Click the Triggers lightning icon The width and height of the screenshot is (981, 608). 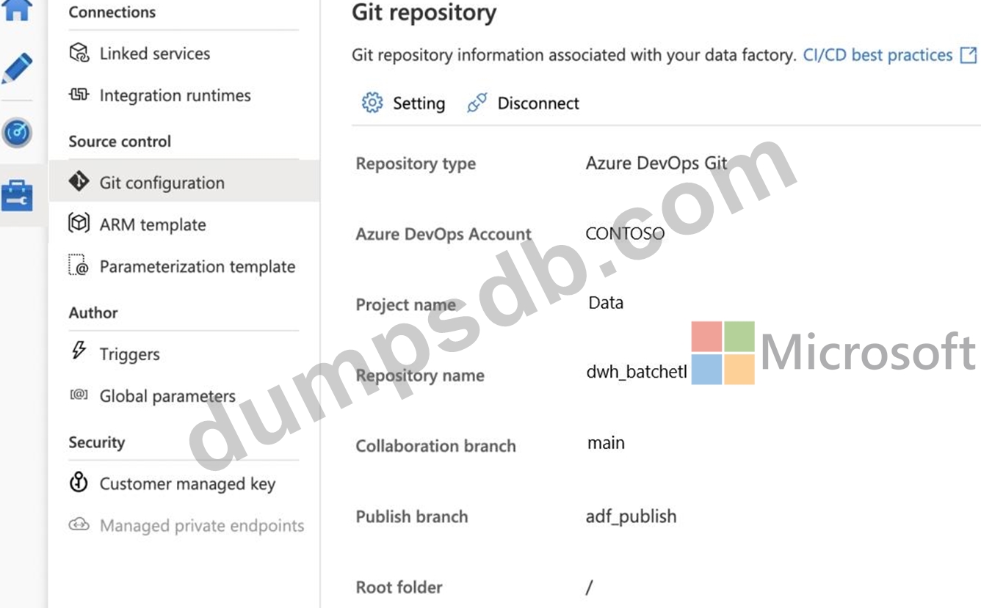point(79,351)
